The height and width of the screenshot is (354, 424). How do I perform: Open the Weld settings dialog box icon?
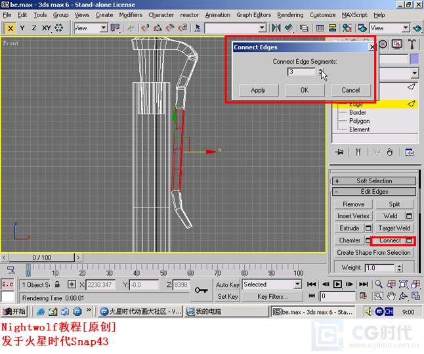point(409,216)
